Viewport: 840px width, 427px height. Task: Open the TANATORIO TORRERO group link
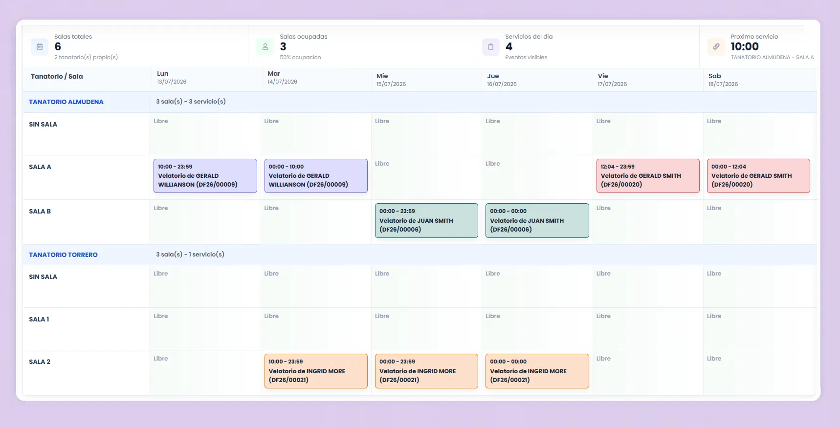[x=63, y=255]
